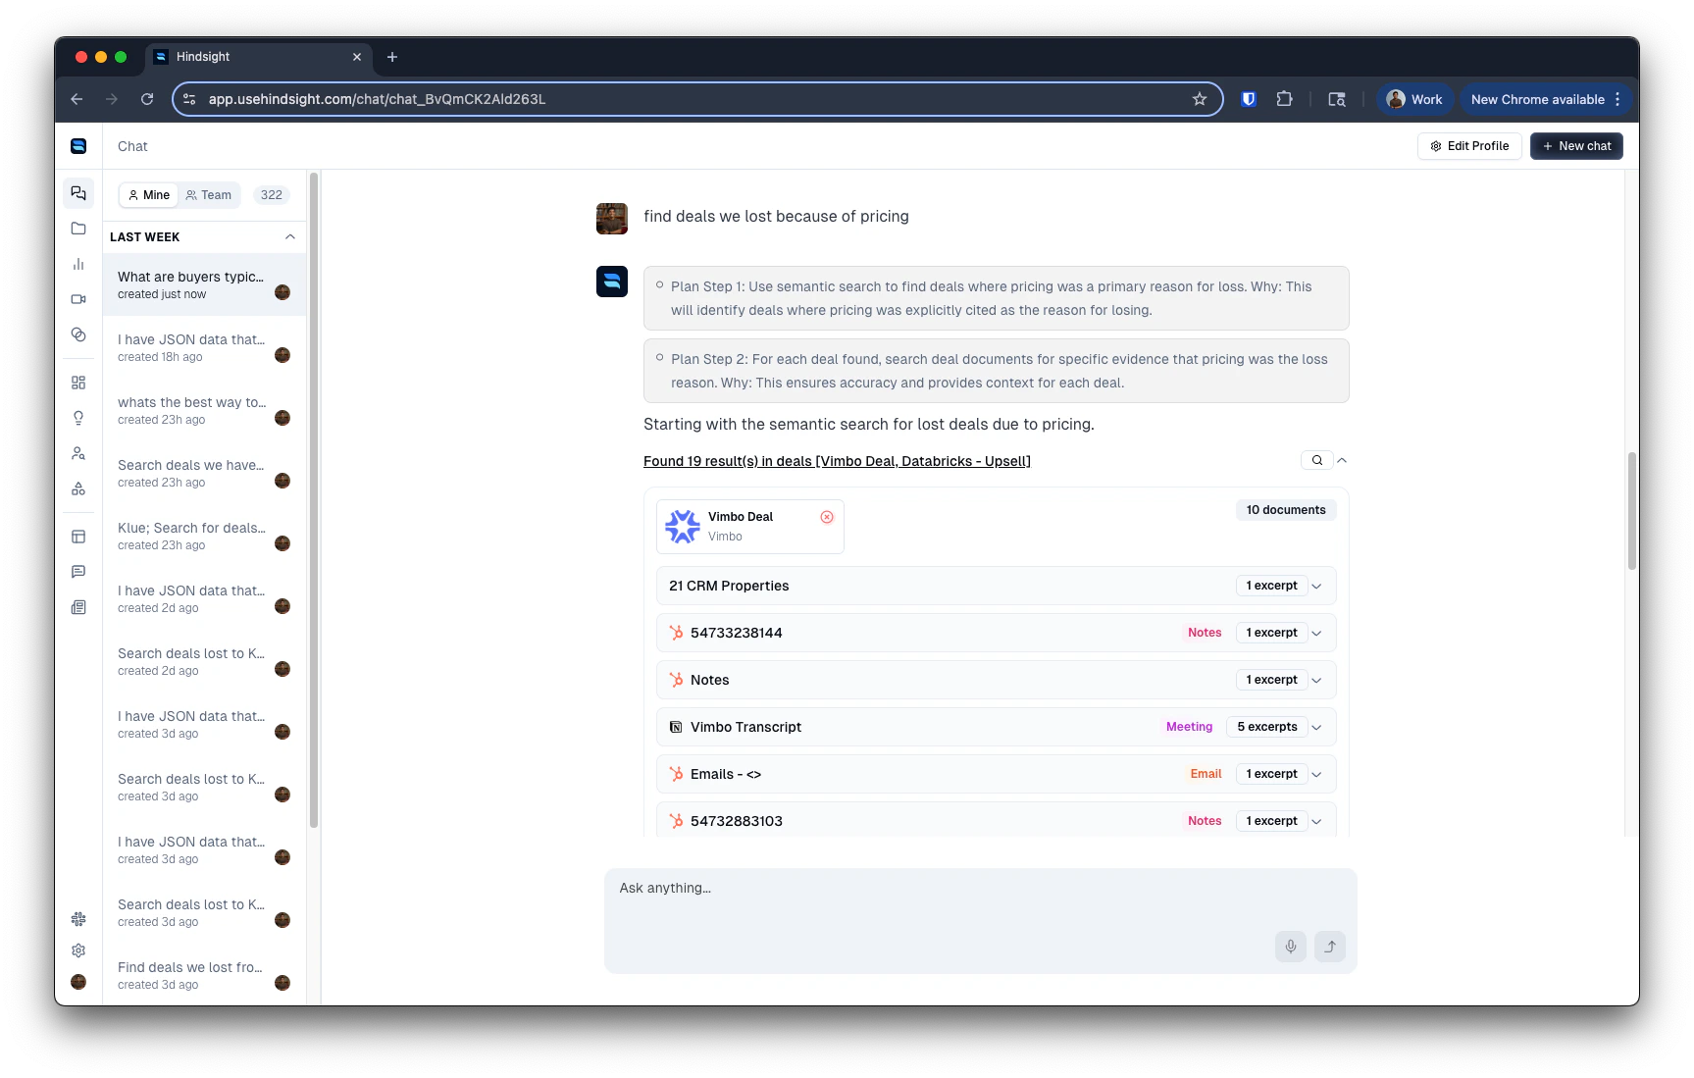The width and height of the screenshot is (1694, 1078).
Task: Switch to the Team chats filter
Action: tap(209, 194)
